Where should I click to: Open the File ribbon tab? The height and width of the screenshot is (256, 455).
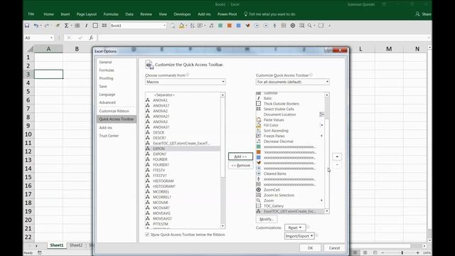(31, 14)
